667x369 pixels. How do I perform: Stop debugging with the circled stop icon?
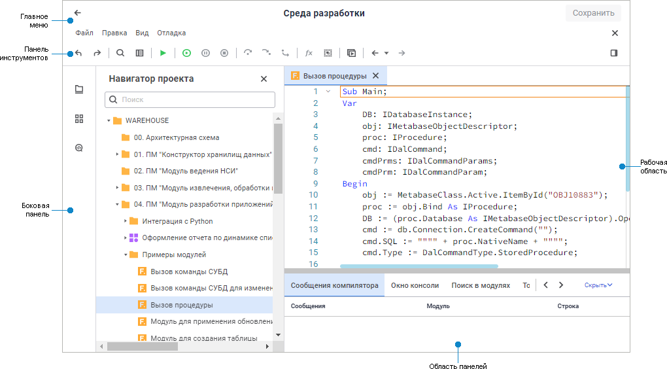224,53
